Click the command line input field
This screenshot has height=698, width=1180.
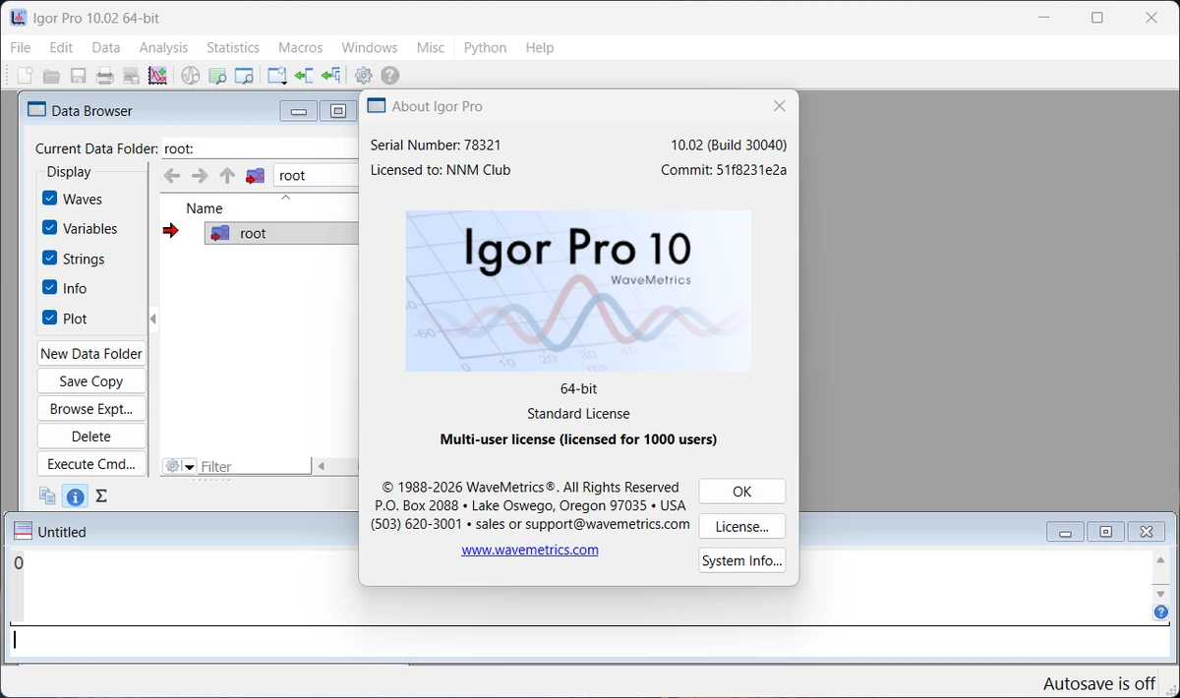[x=590, y=641]
